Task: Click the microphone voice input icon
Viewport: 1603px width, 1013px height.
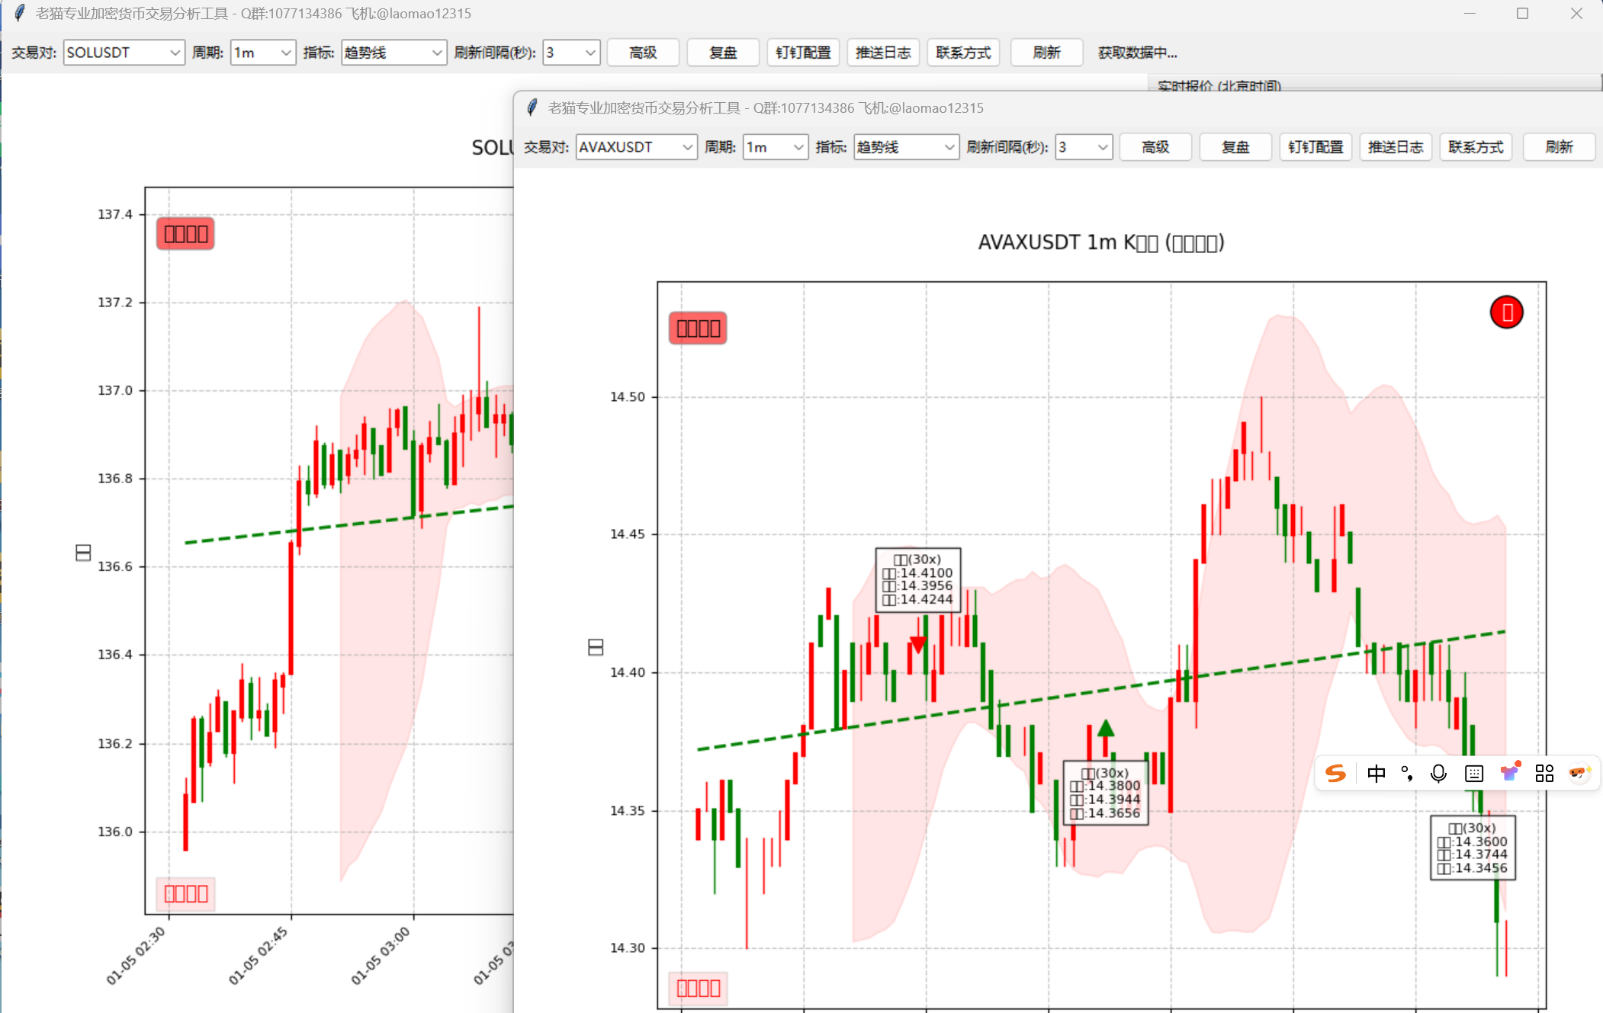Action: pyautogui.click(x=1438, y=774)
